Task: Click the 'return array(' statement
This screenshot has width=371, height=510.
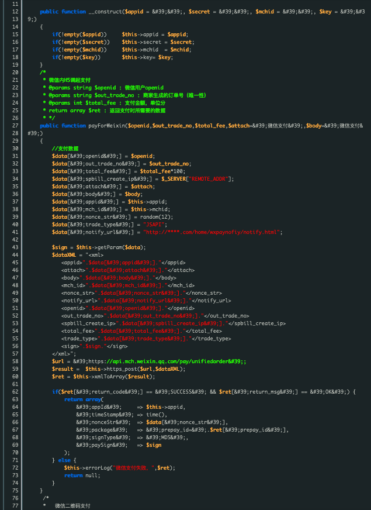Action: pos(84,399)
